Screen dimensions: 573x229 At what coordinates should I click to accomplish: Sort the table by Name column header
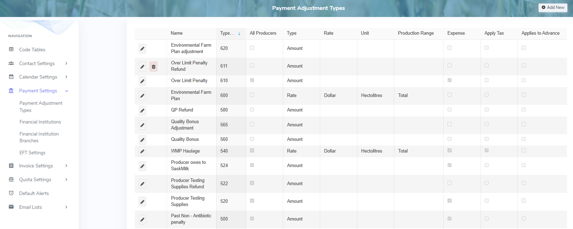click(177, 33)
